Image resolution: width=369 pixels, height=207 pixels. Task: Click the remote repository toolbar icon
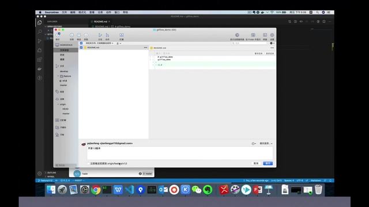tap(237, 35)
